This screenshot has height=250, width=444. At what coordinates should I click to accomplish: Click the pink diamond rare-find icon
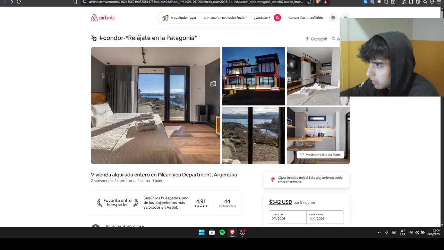273,180
